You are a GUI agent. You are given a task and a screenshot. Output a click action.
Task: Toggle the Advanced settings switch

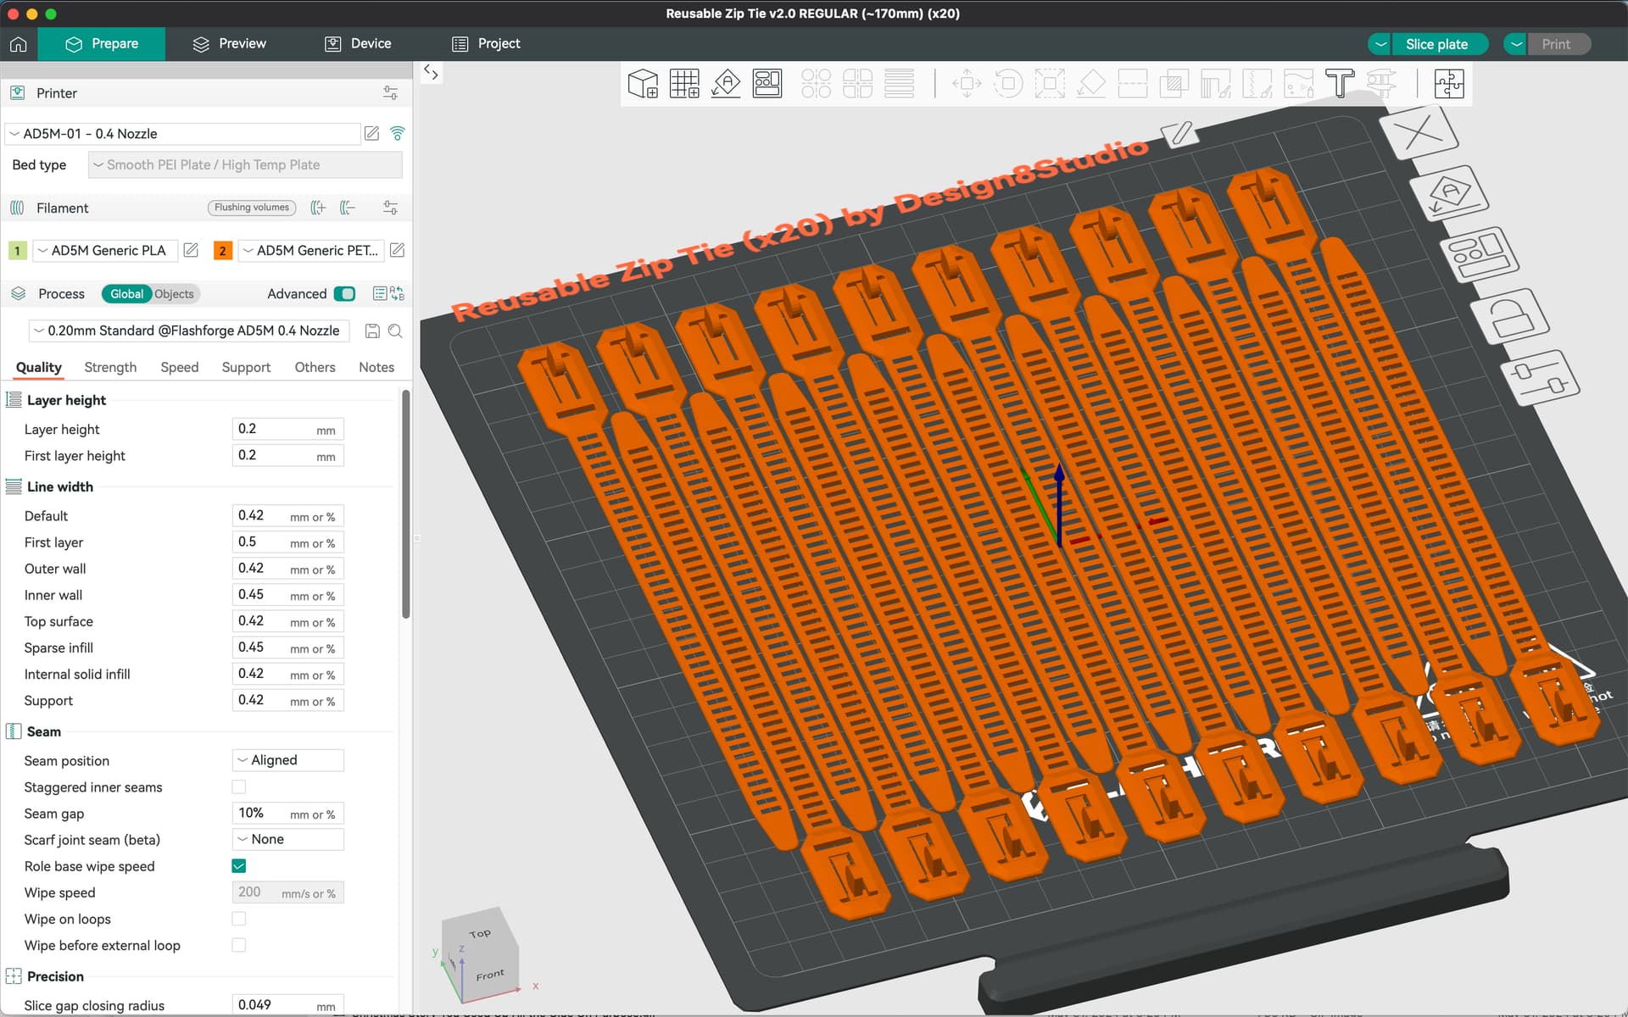tap(344, 294)
